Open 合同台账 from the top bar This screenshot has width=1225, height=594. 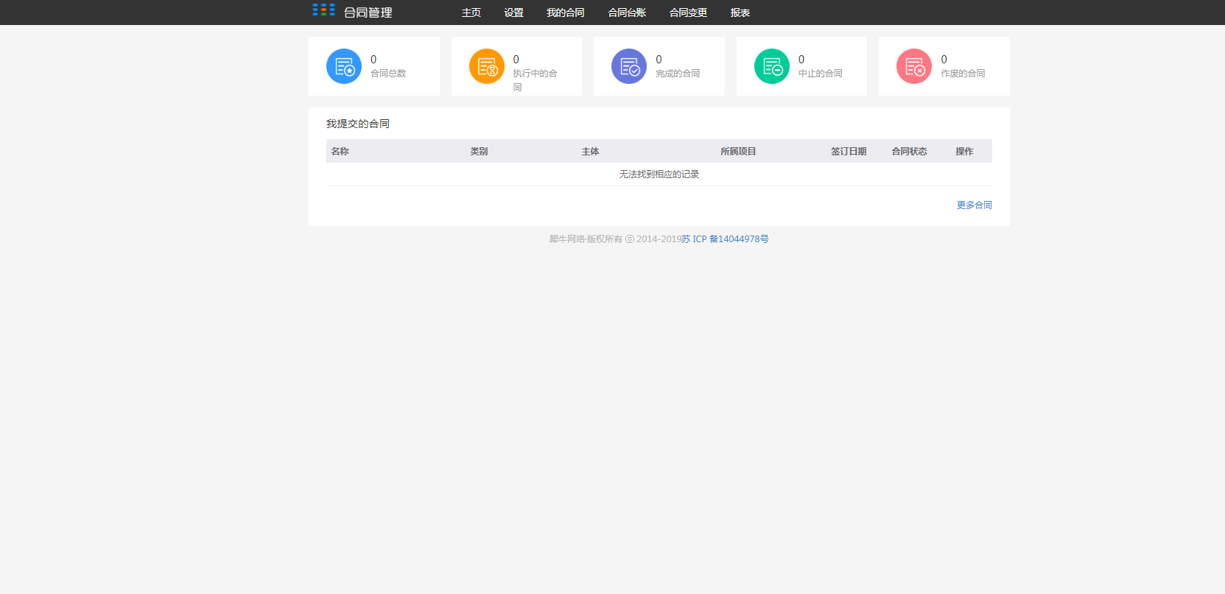(x=627, y=13)
